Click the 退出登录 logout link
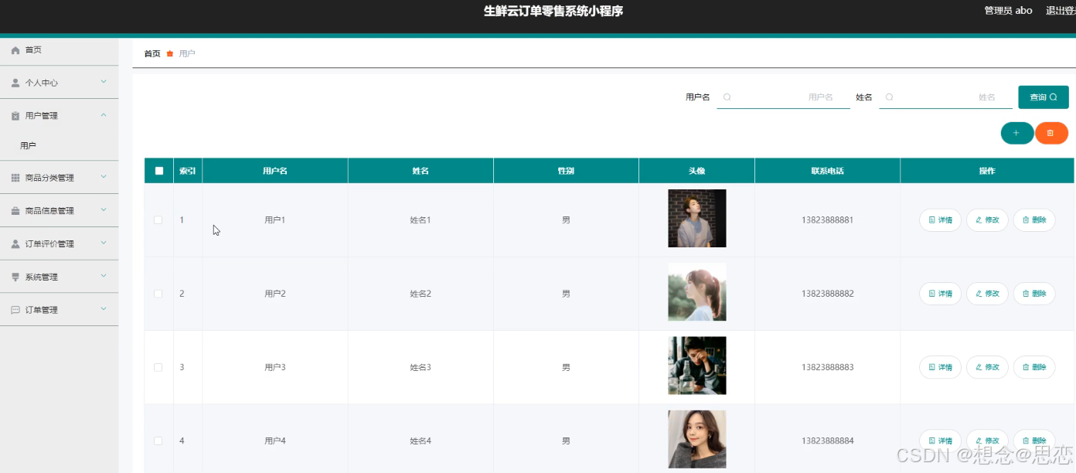Screen dimensions: 1076x473 point(1061,11)
